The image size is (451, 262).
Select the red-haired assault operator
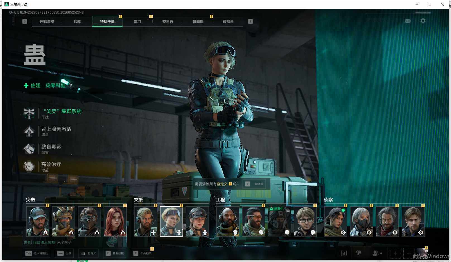click(x=115, y=222)
